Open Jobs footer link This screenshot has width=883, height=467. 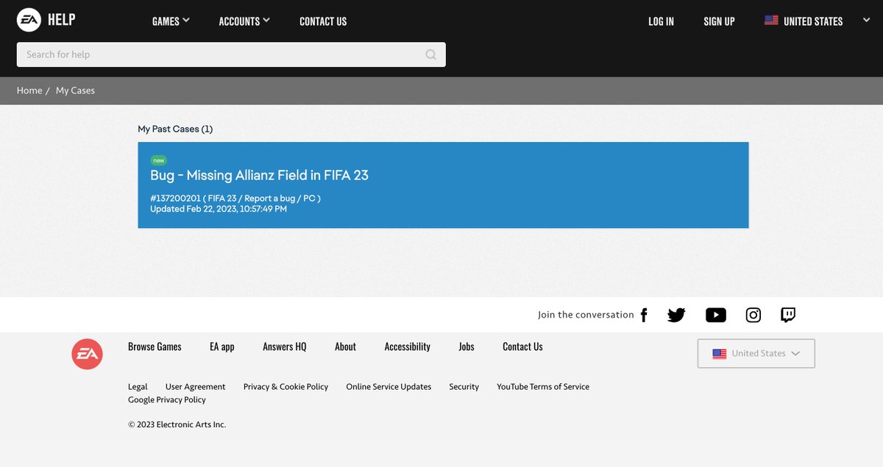[467, 346]
